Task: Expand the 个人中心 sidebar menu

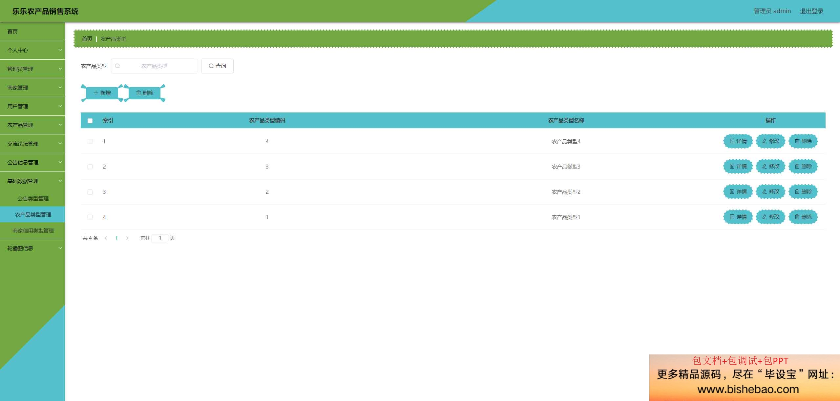Action: [32, 50]
